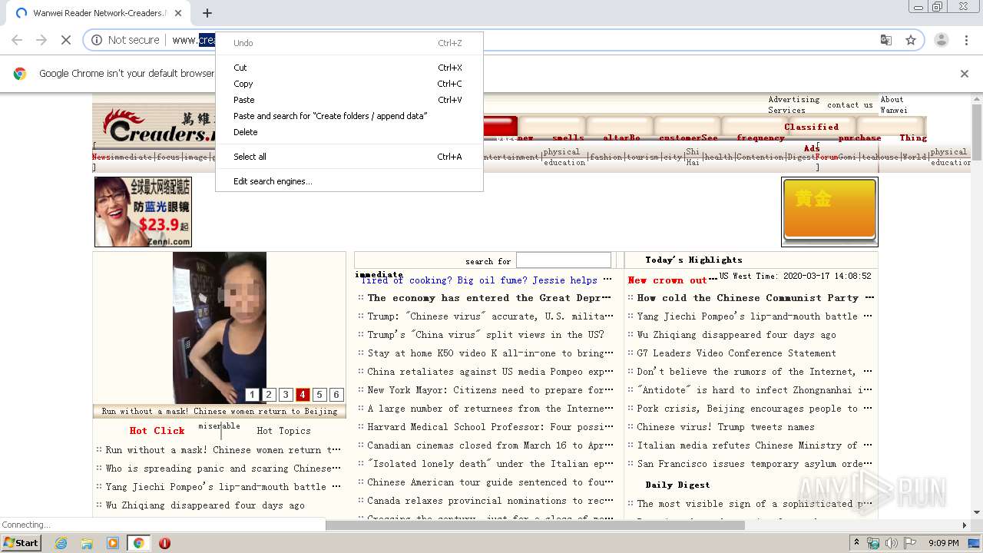Click the volume speaker tray icon
Screen dimensions: 983x553
click(x=891, y=543)
